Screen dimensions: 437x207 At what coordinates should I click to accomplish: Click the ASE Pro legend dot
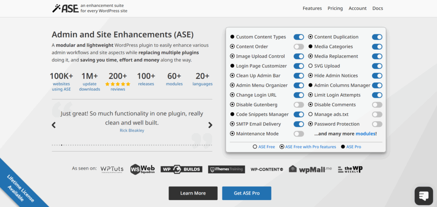(343, 147)
